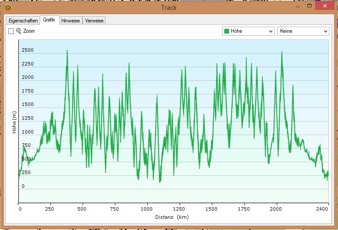Select the Grafik tab
Image resolution: width=338 pixels, height=230 pixels.
pos(49,20)
